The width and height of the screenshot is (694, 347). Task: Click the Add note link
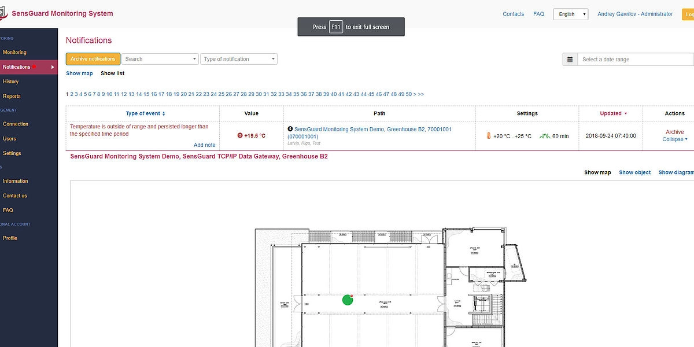[x=204, y=145]
